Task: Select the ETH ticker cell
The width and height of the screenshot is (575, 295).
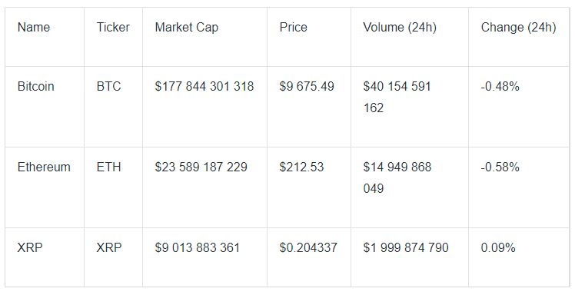Action: [x=108, y=167]
